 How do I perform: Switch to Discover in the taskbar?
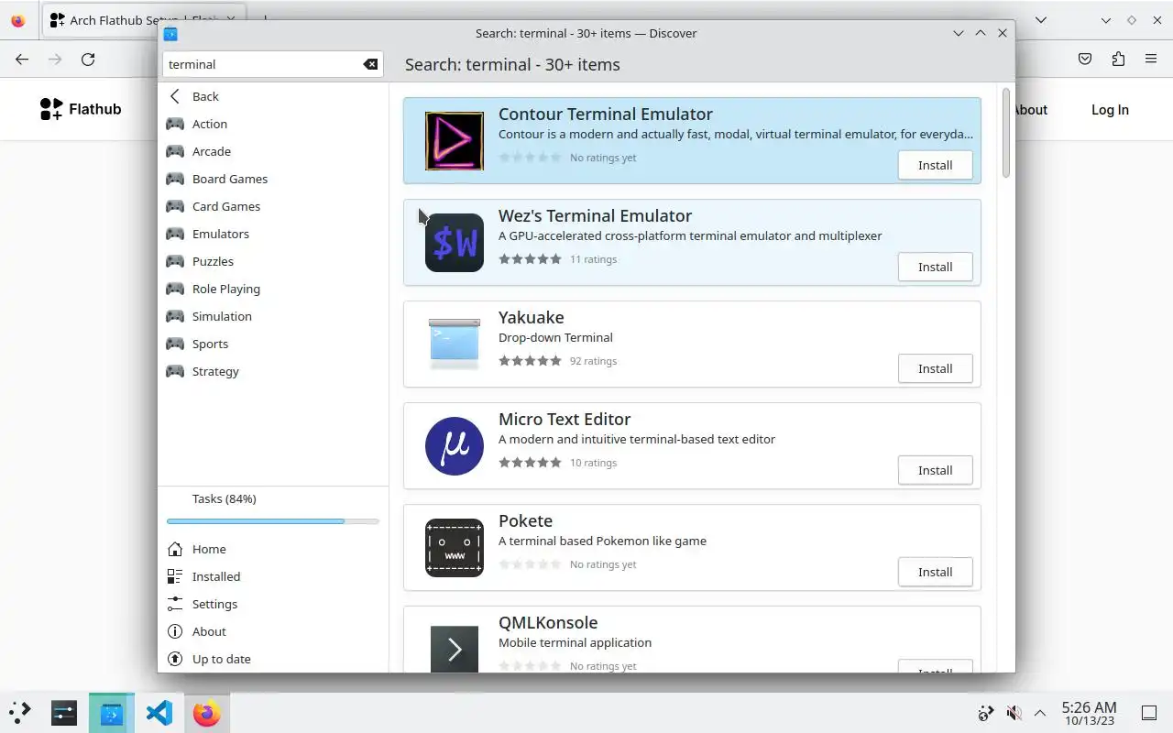[112, 712]
